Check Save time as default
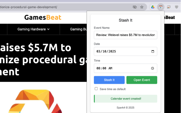Viewport: 181px width, 113px height. click(x=96, y=89)
